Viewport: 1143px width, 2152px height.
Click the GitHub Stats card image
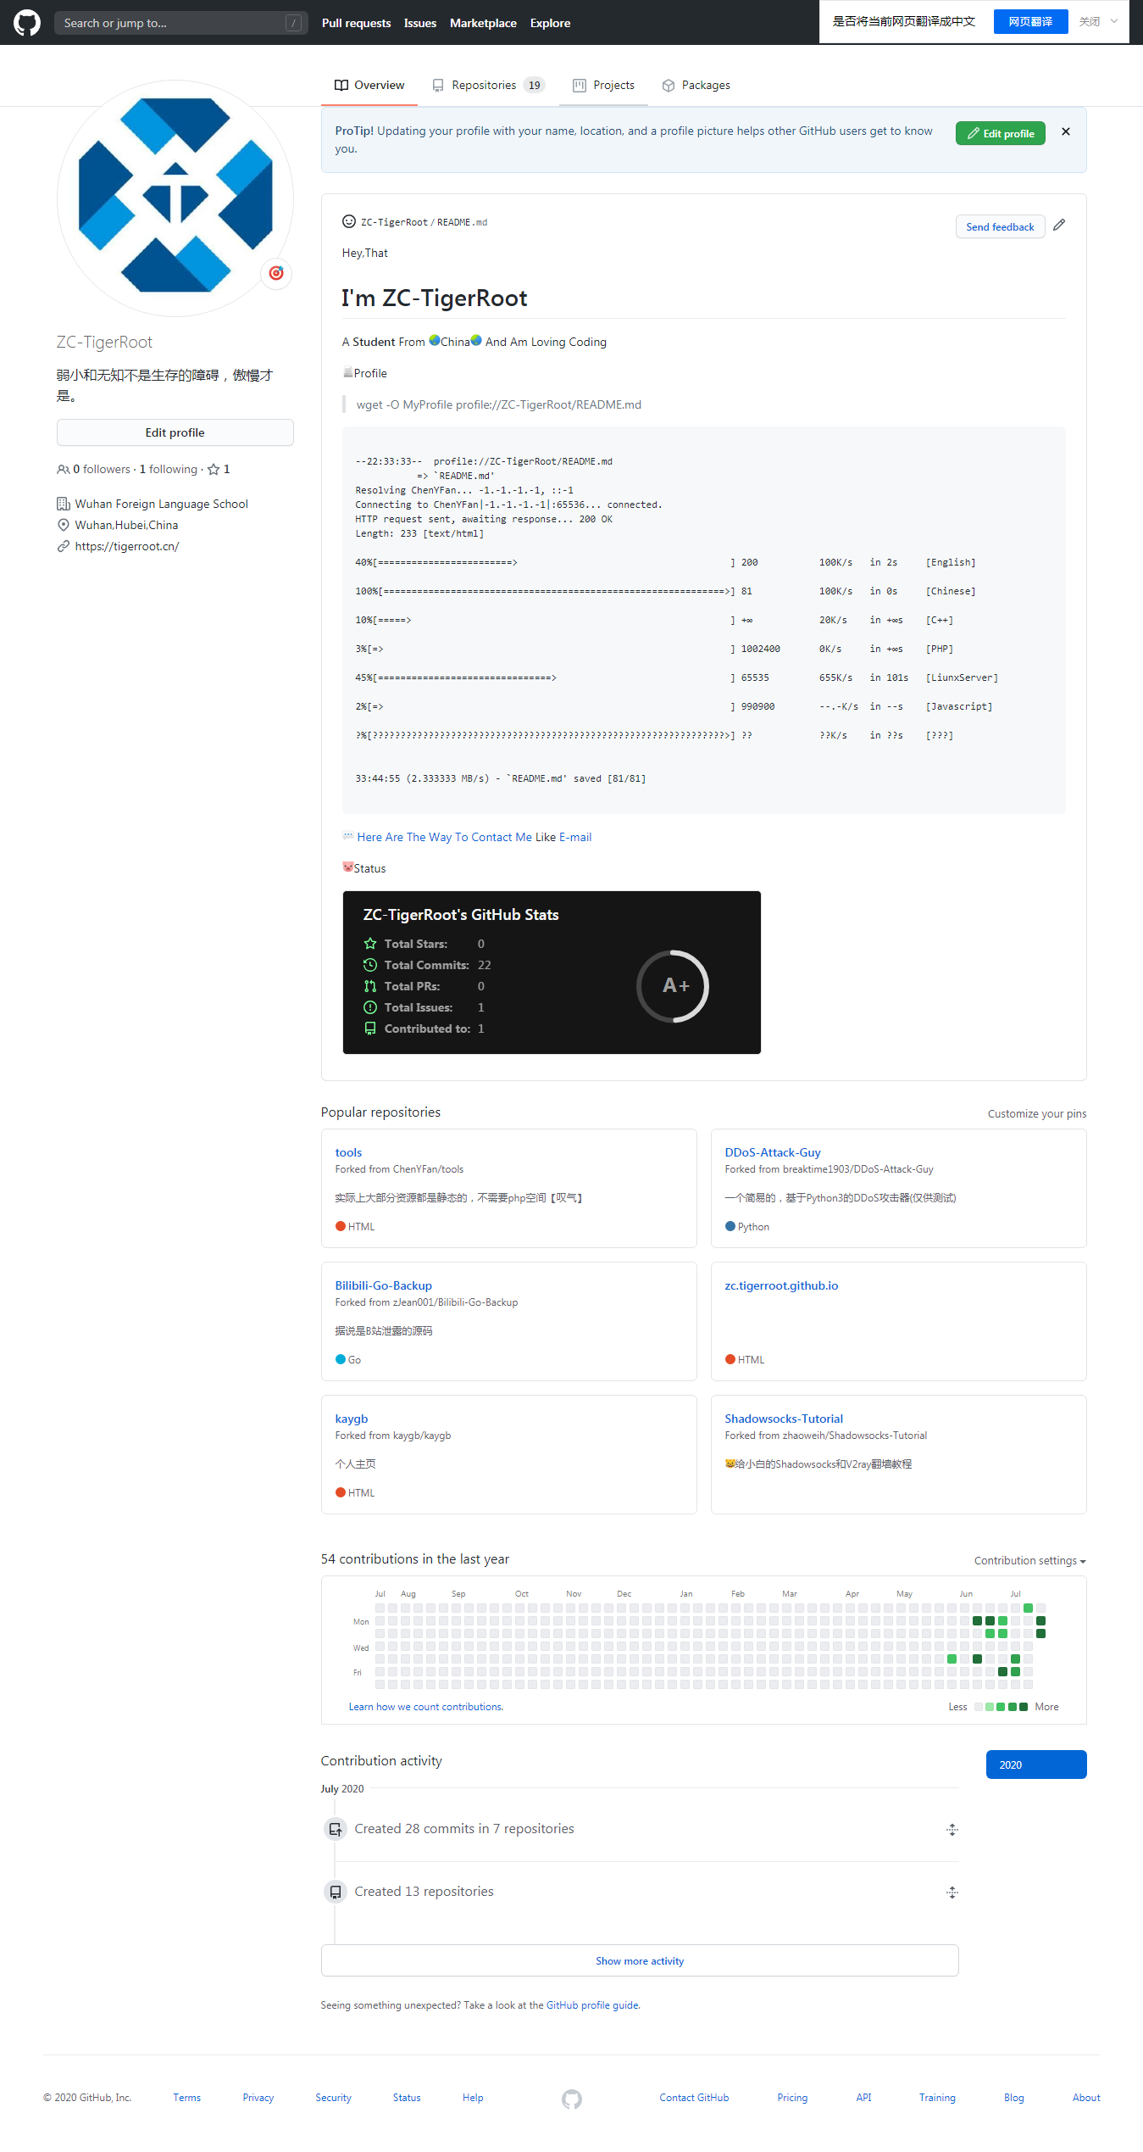click(x=552, y=973)
